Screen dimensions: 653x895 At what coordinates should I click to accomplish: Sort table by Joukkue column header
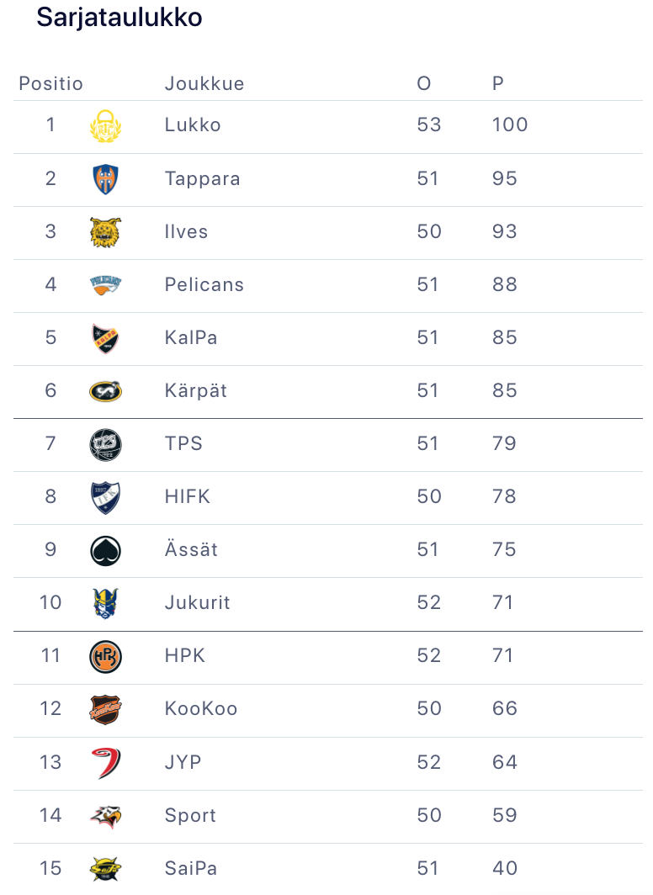(204, 83)
